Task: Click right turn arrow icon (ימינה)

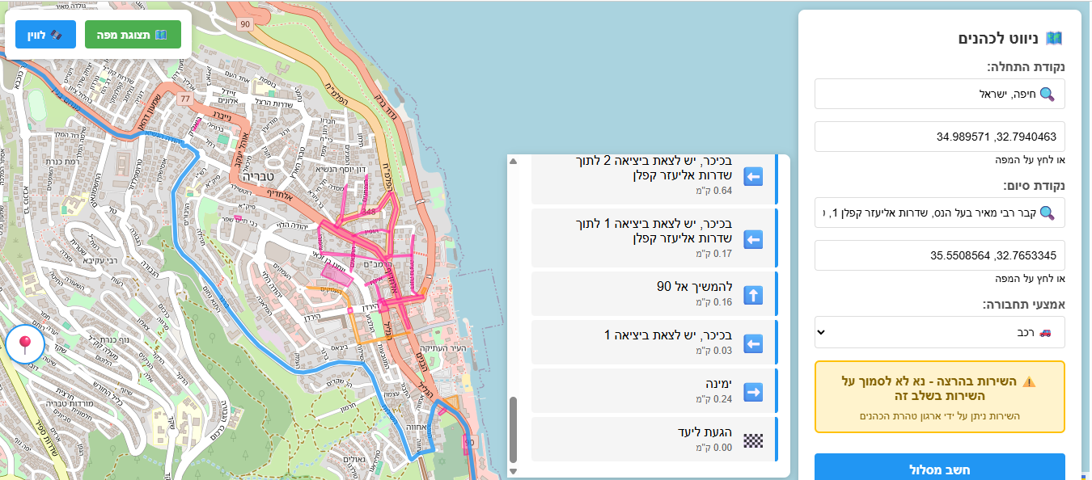Action: (x=753, y=392)
